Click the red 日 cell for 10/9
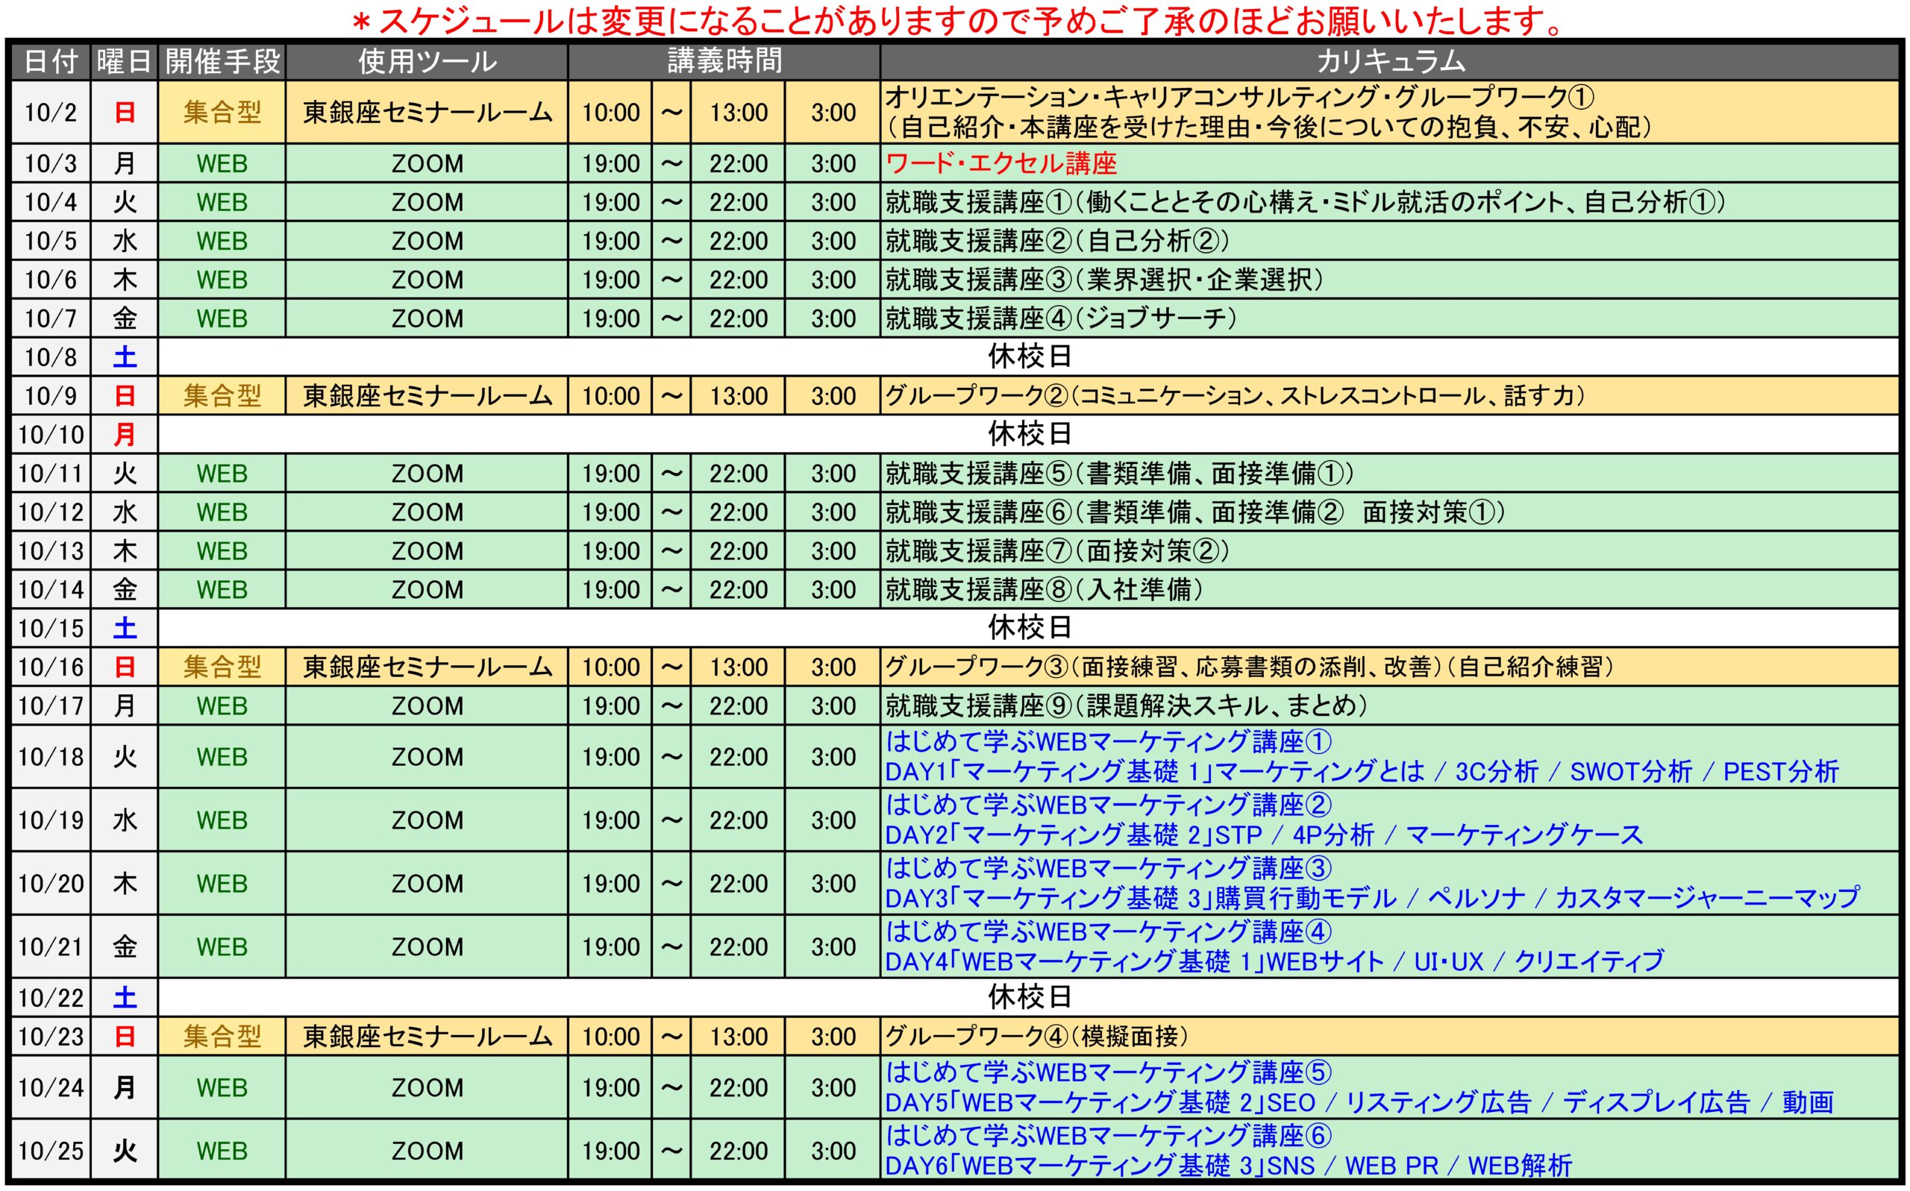Image resolution: width=1910 pixels, height=1191 pixels. (x=125, y=395)
